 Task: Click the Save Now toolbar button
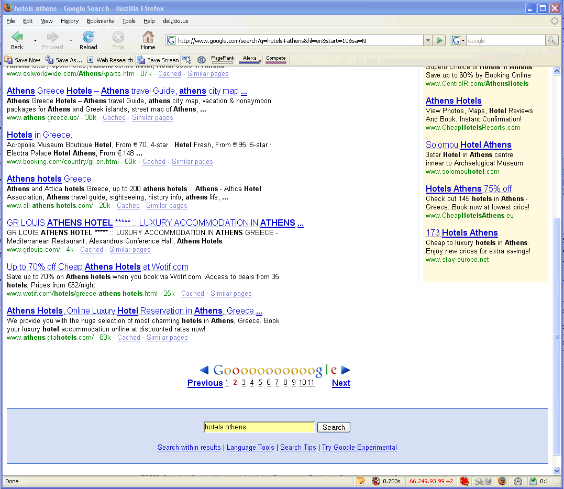pyautogui.click(x=23, y=60)
